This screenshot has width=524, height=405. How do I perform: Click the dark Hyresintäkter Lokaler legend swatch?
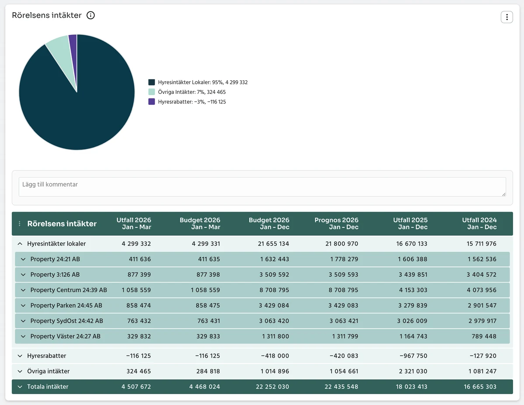pos(152,82)
